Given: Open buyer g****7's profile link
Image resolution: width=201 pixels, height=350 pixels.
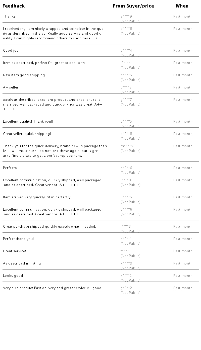Looking at the screenshot, I should [x=126, y=100].
